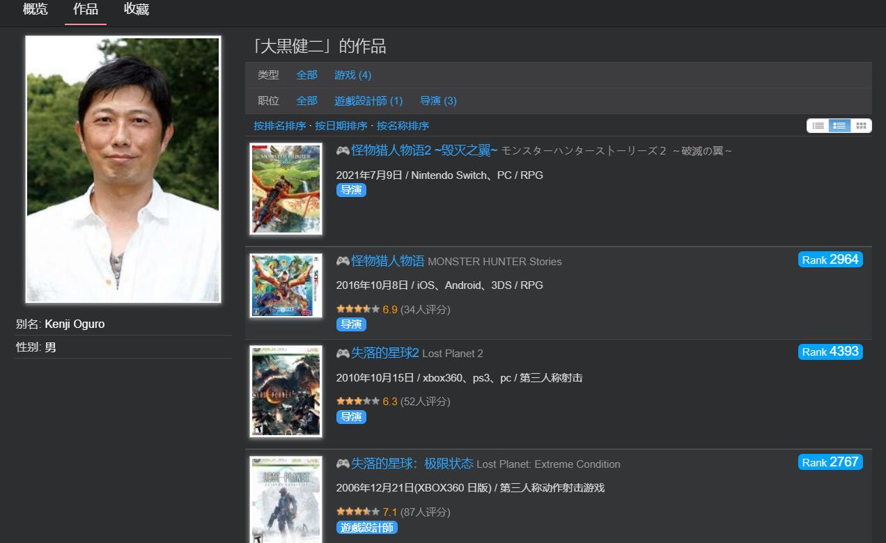Open the 概览 tab

point(36,10)
